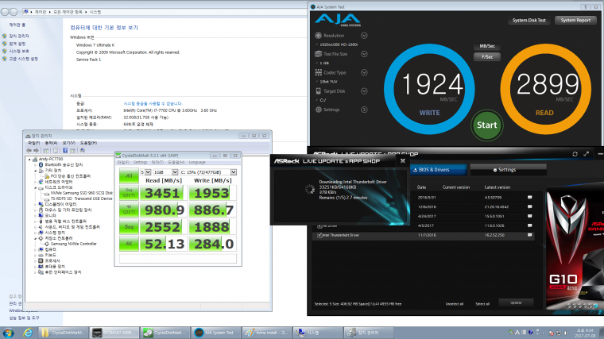This screenshot has width=604, height=339.
Task: Switch the AJA readout to MB/Sec
Action: point(487,46)
